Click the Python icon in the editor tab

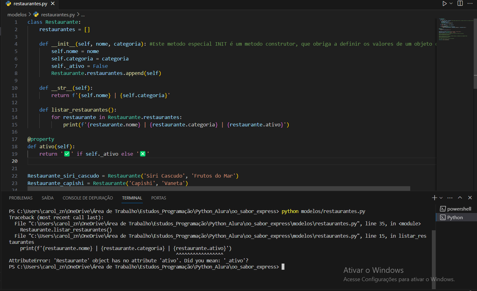coord(8,4)
